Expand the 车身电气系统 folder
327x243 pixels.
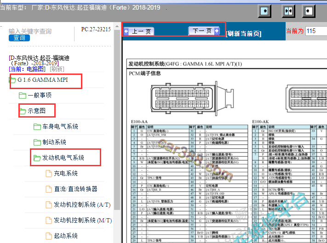(x=60, y=127)
